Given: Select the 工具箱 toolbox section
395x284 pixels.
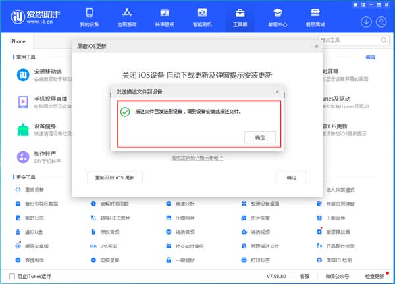Looking at the screenshot, I should tap(240, 17).
